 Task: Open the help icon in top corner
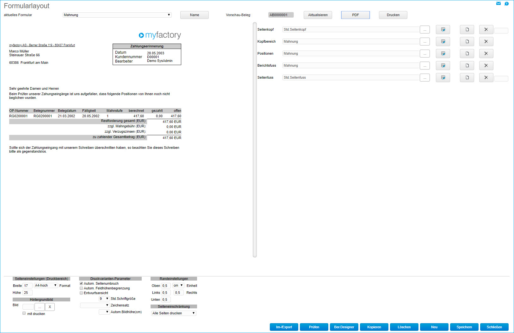tap(506, 3)
